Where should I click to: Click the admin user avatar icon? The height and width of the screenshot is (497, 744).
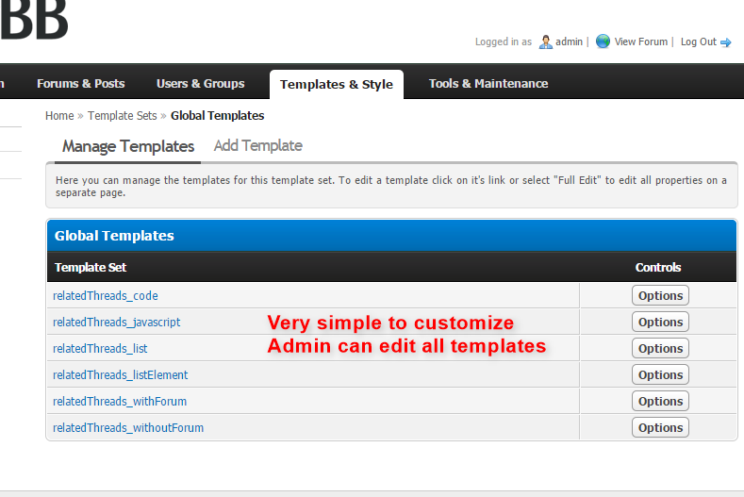tap(545, 41)
